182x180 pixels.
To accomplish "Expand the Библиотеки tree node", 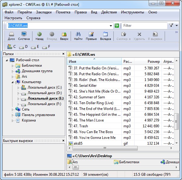I will (12, 66).
